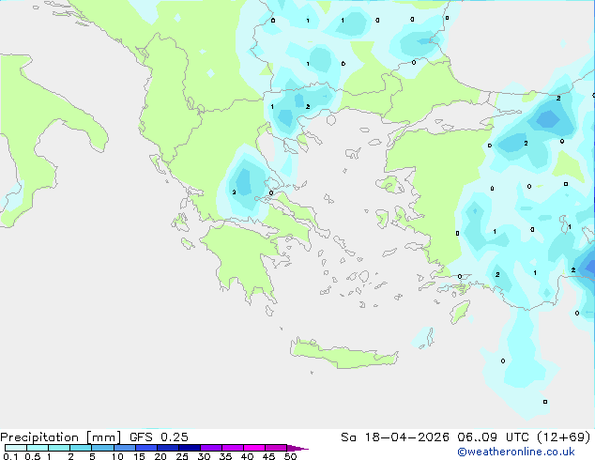The width and height of the screenshot is (595, 460).
Task: Click the 35–40 mm legend color swatch
Action: click(x=232, y=448)
